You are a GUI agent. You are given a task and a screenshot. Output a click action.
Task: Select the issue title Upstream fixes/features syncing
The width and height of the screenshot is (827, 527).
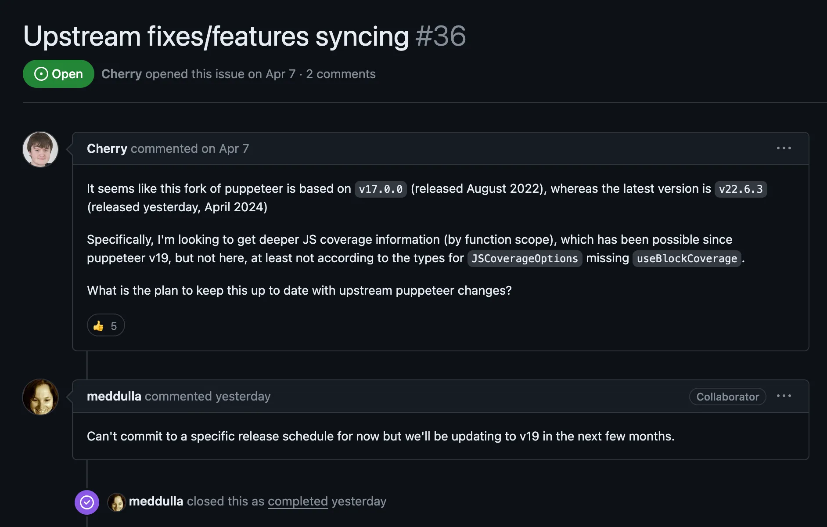click(x=216, y=36)
